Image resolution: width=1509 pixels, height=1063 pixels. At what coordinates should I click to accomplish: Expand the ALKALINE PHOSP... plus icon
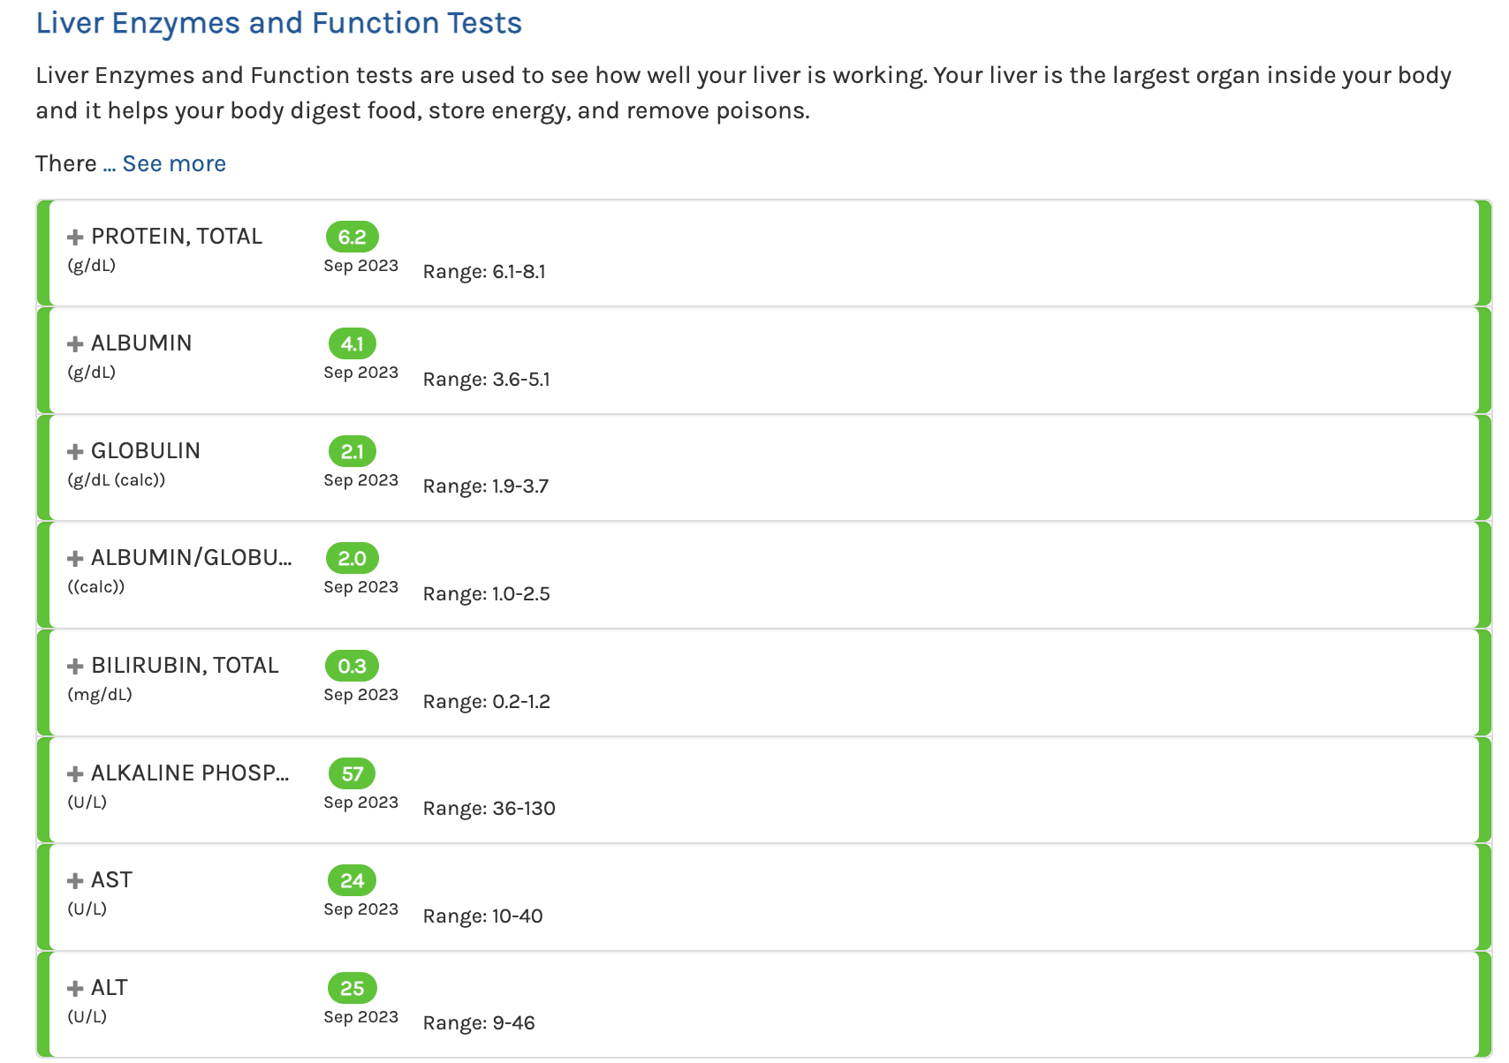76,773
